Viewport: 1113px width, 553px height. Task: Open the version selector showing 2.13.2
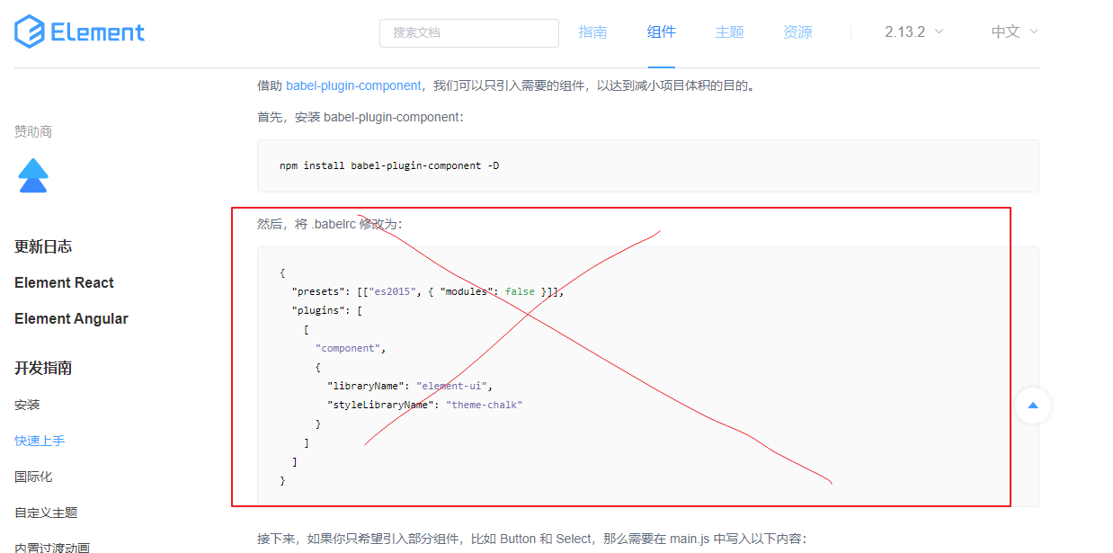point(912,31)
